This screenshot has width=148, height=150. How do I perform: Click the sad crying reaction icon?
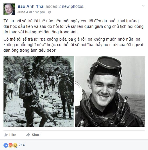click(x=15, y=145)
